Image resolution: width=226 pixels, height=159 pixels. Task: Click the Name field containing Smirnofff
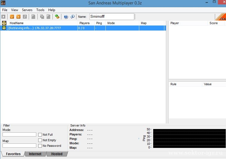pos(112,17)
